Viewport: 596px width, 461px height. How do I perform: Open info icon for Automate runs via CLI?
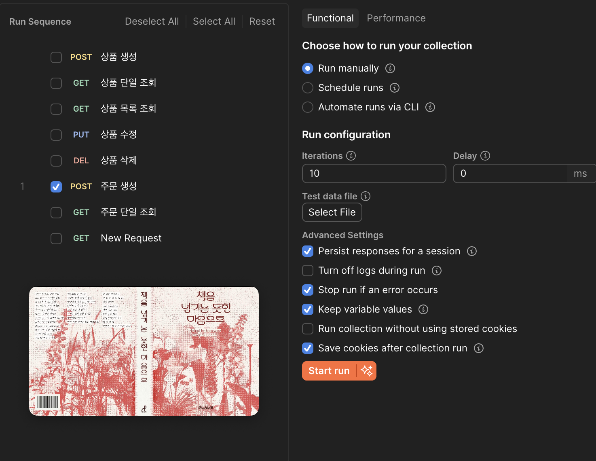point(430,107)
